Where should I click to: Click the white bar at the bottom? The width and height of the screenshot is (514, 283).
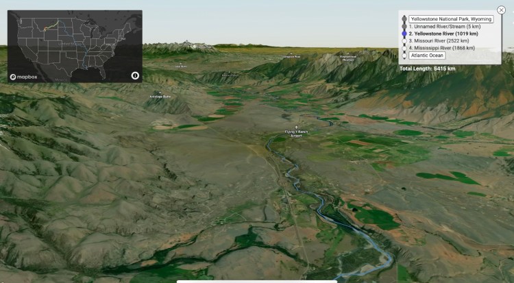[257, 282]
